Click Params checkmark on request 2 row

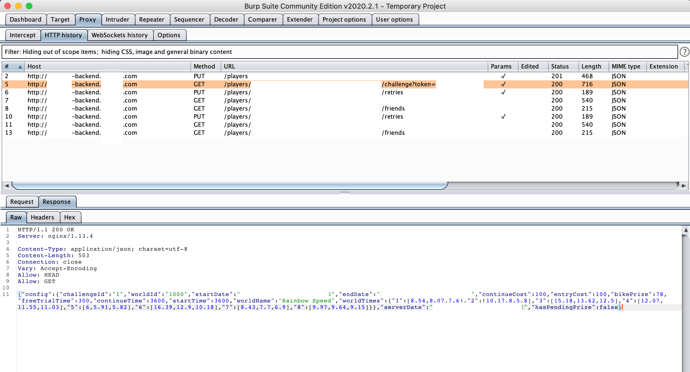click(503, 76)
